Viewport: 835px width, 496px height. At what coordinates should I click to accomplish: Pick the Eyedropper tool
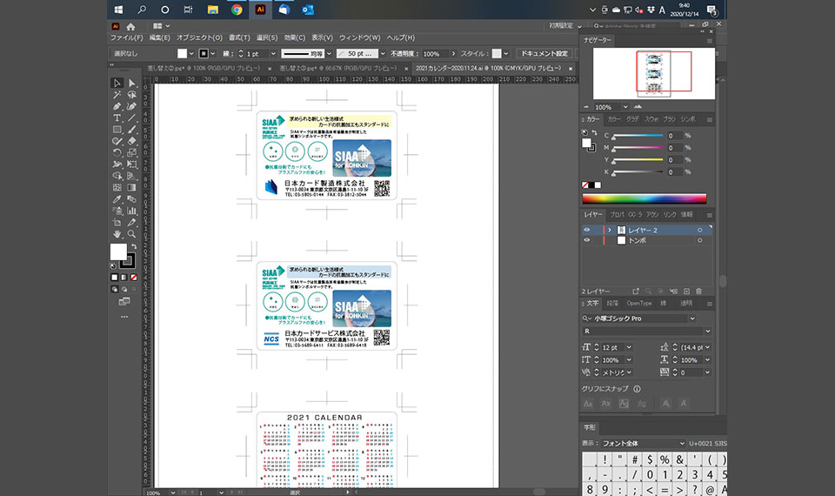click(117, 198)
